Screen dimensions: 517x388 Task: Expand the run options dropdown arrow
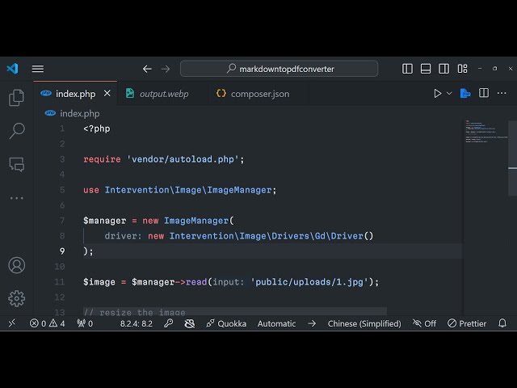click(449, 94)
